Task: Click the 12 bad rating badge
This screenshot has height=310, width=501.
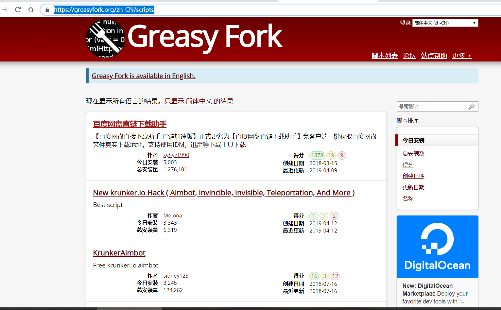Action: 335,276
